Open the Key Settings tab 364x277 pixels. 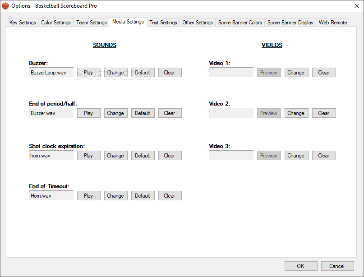(23, 23)
